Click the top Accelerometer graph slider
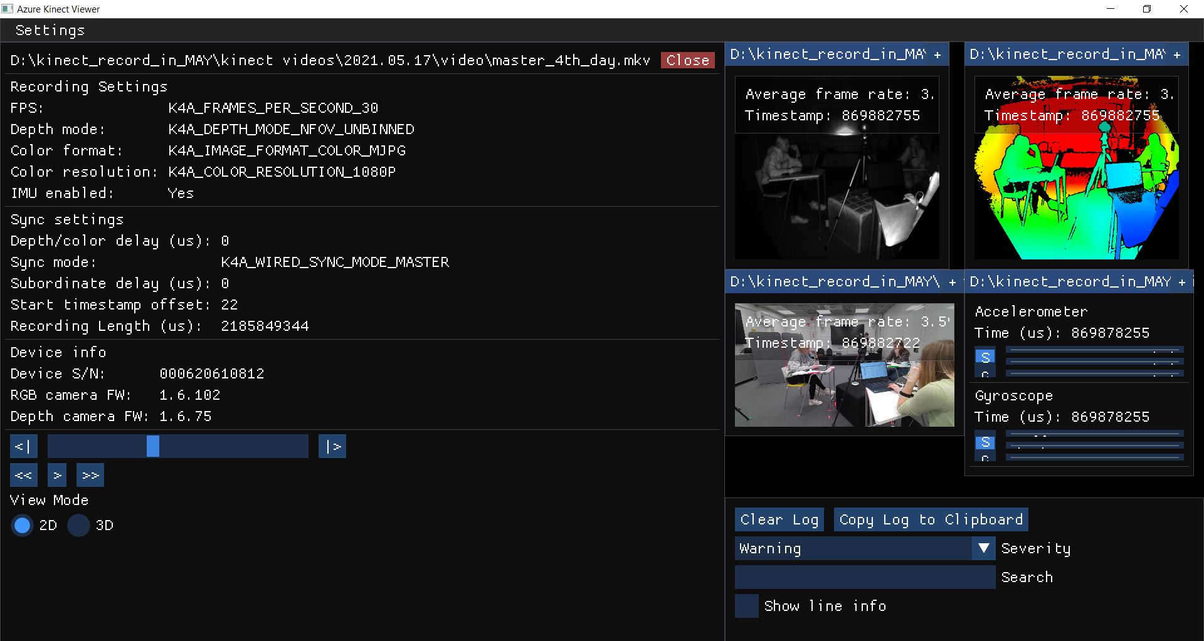 pos(1094,350)
